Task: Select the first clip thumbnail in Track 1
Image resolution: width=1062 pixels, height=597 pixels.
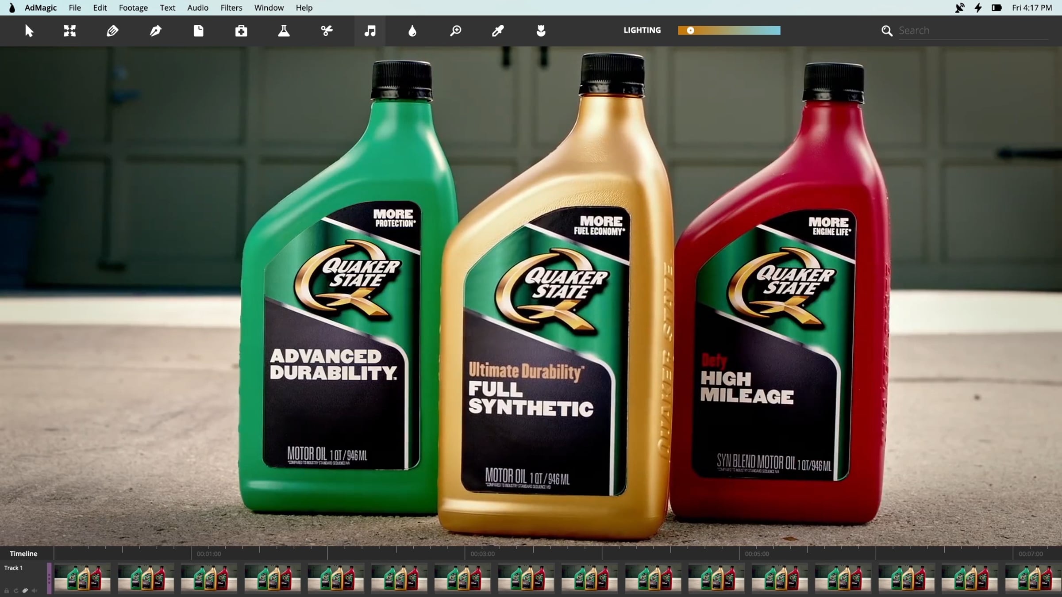Action: tap(83, 578)
